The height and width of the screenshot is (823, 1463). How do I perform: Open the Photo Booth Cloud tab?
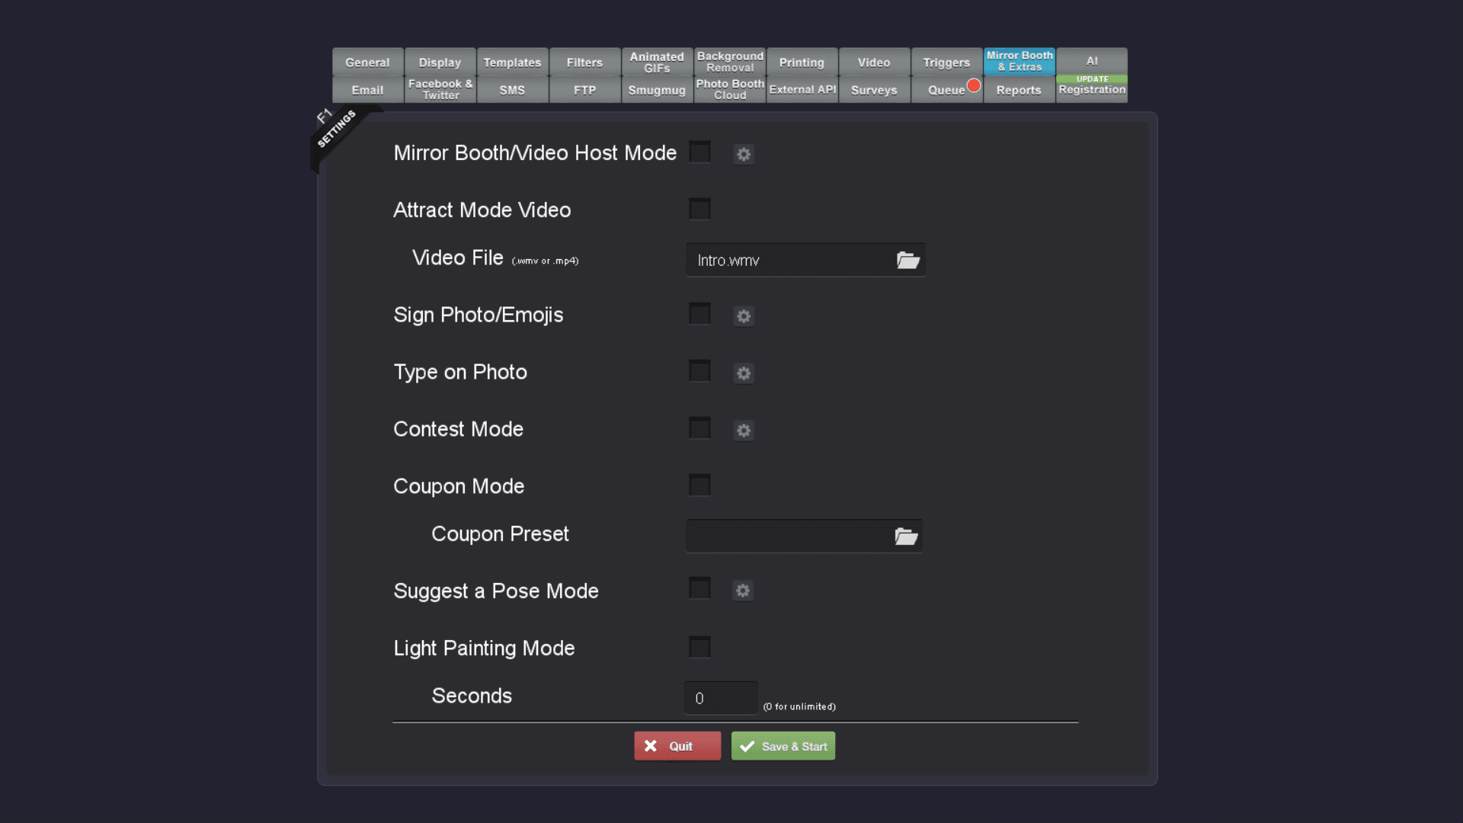click(730, 89)
